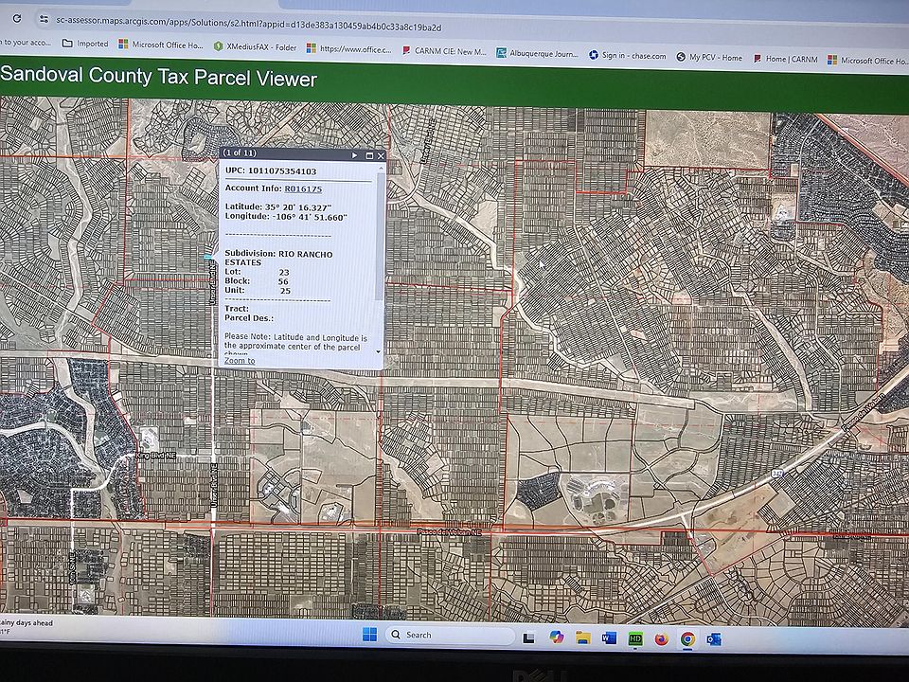The height and width of the screenshot is (682, 909).
Task: Click the (1 of 11) result counter
Action: point(240,153)
